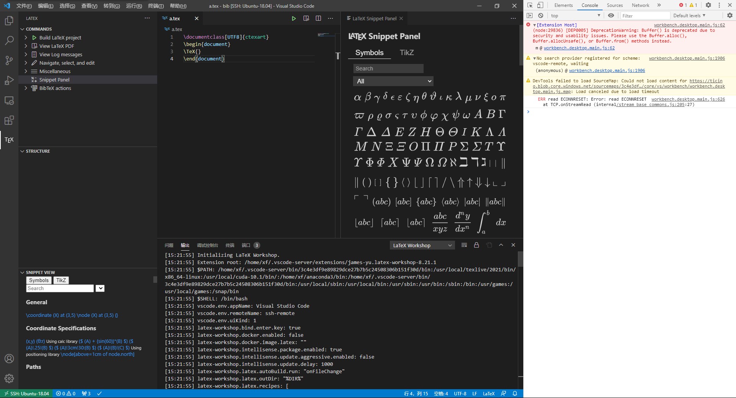
Task: Open the 问题 panel tab
Action: tap(169, 245)
